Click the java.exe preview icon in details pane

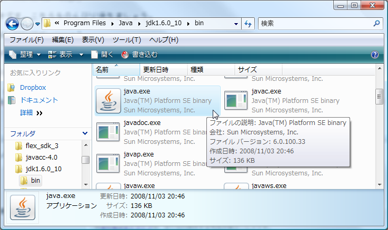23,207
